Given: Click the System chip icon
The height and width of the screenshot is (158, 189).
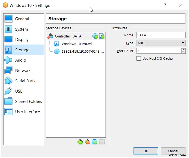Looking at the screenshot, I should [8, 29].
